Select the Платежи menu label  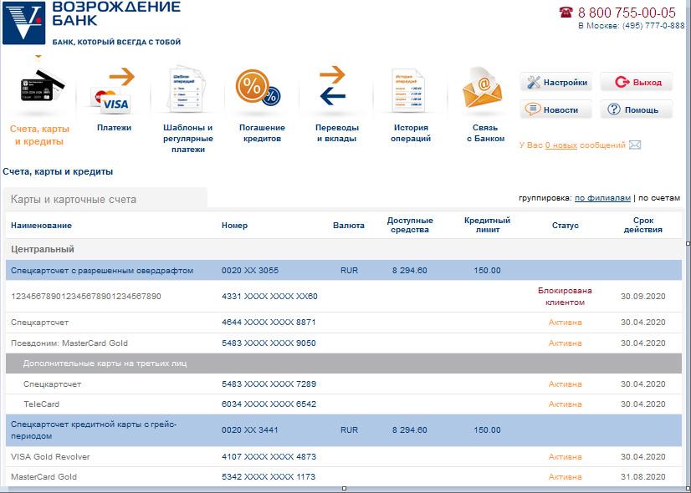(x=114, y=128)
